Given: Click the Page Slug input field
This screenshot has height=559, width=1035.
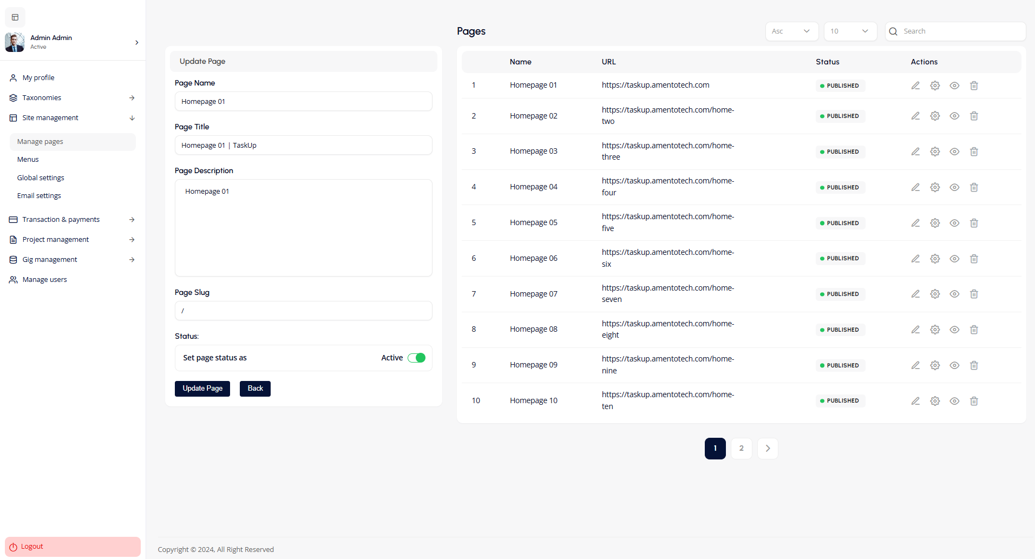Looking at the screenshot, I should 303,311.
